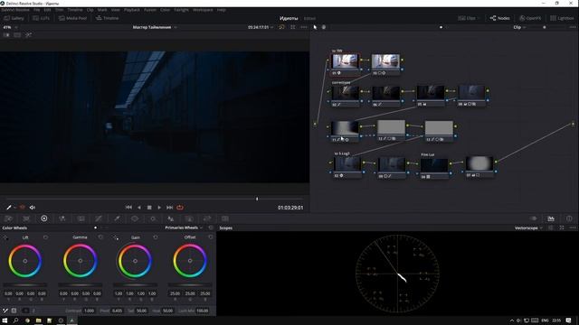Image resolution: width=579 pixels, height=325 pixels.
Task: Adjust the Lift master wheel slider
Action: 25,285
